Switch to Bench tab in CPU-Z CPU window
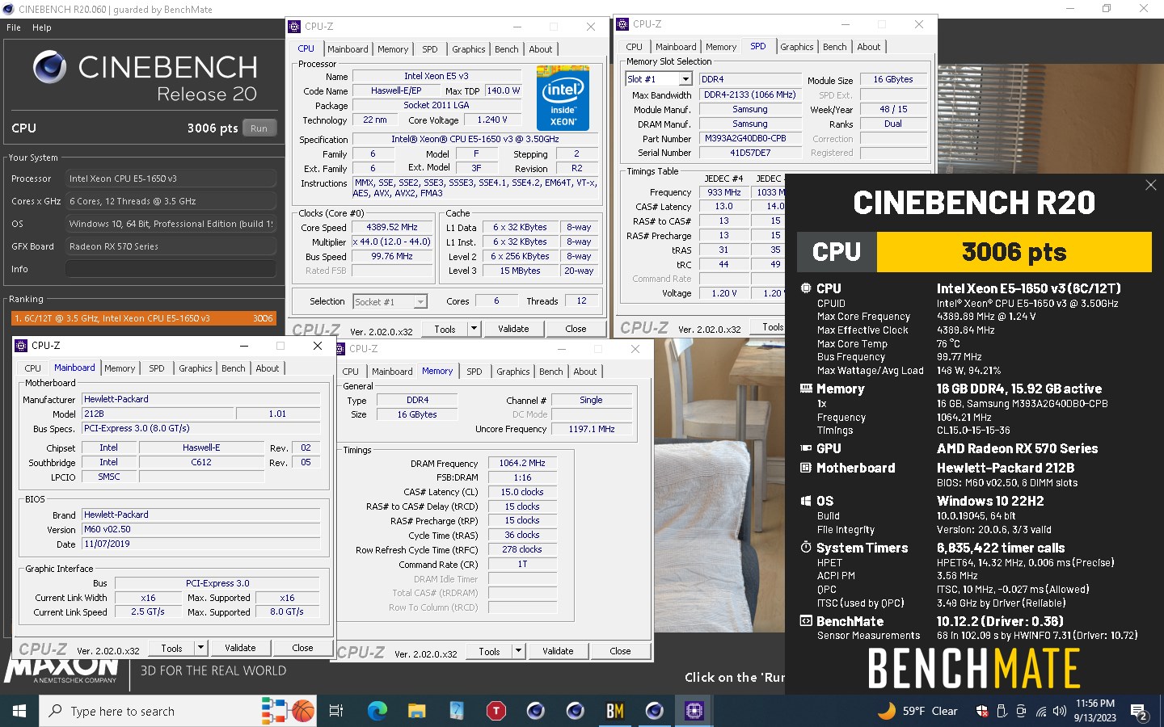The image size is (1164, 727). click(507, 49)
